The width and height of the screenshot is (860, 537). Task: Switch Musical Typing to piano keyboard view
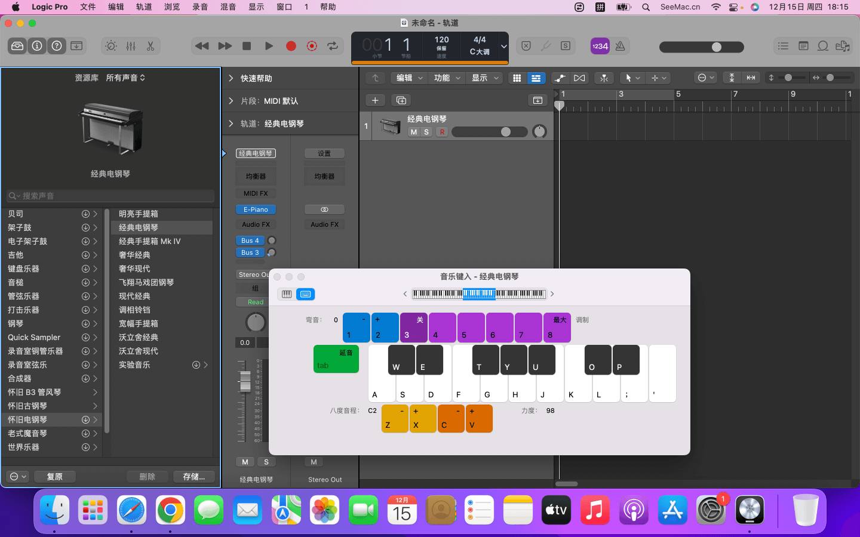287,294
